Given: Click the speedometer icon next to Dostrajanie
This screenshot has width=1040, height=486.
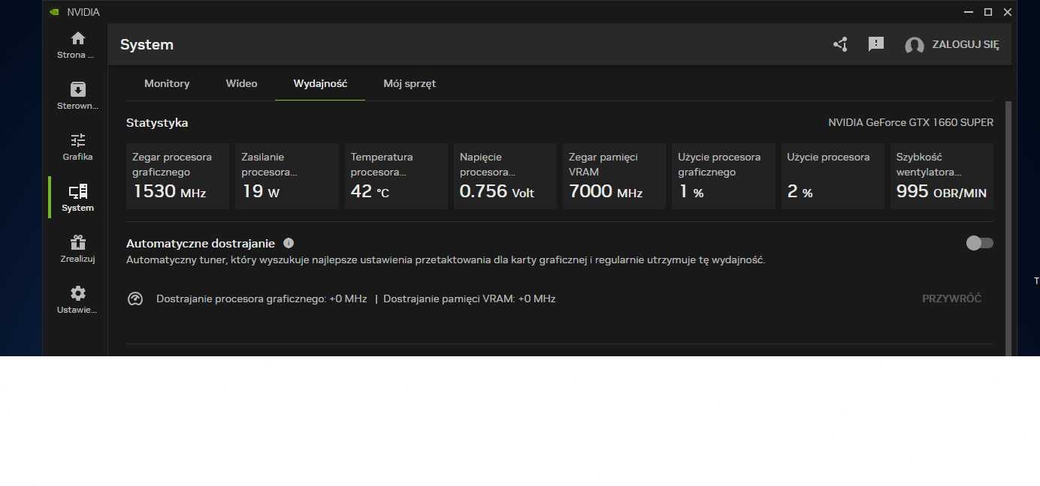Looking at the screenshot, I should tap(135, 298).
